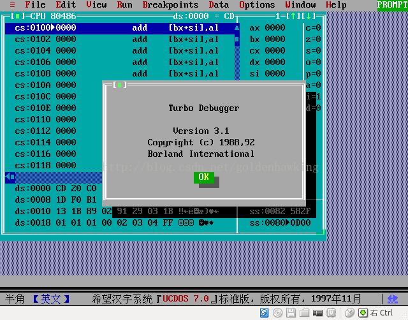The image size is (408, 320).
Task: Select the cs:0106 instruction line
Action: click(120, 62)
